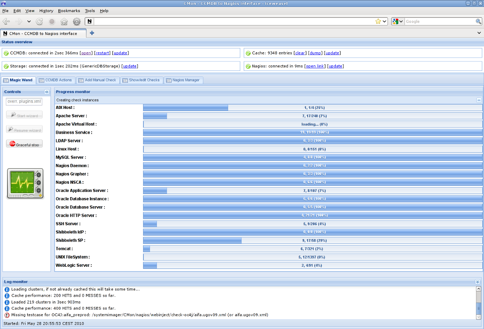Screen dimensions: 484x329
Task: Open the search engine selector dropdown
Action: 398,21
